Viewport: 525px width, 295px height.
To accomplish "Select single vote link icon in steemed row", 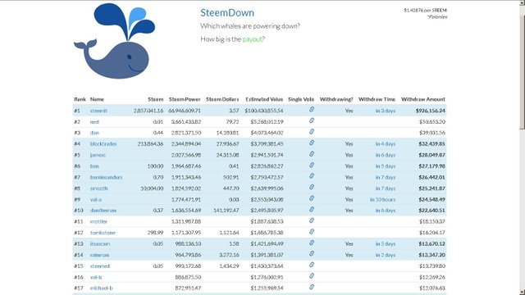I will coord(312,265).
